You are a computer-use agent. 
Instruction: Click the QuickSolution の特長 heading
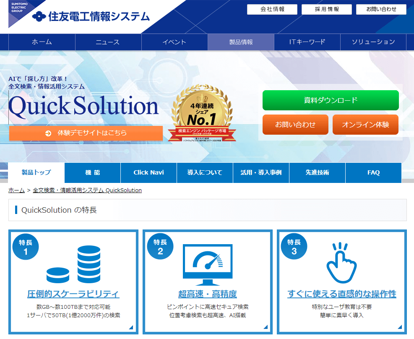(59, 210)
